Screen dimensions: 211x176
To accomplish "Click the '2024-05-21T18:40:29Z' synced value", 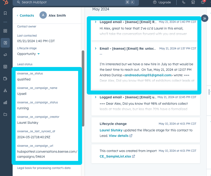I will tap(34, 137).
